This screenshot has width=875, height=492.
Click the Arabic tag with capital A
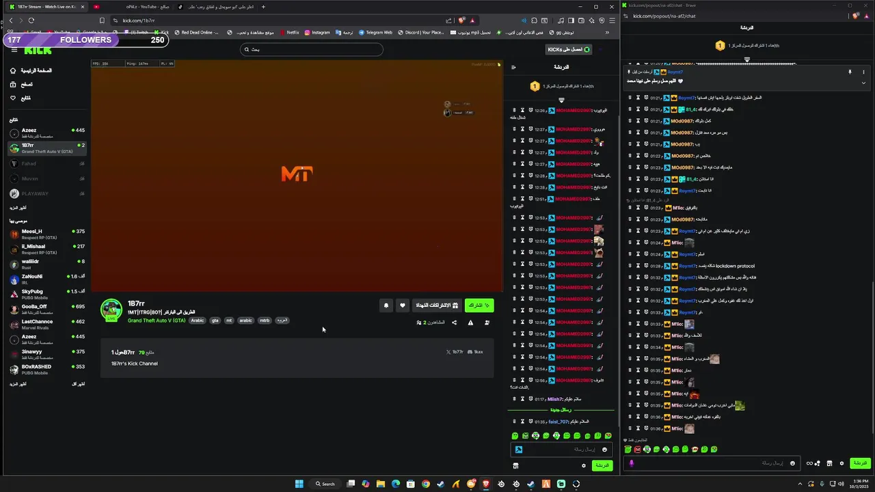(198, 320)
